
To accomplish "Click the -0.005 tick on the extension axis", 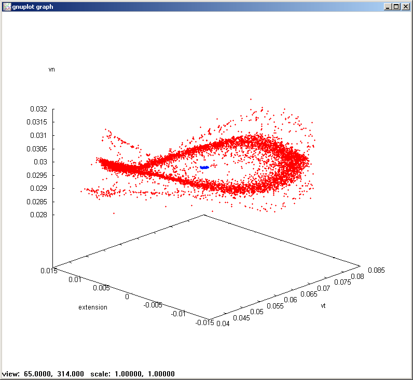I will coord(153,305).
